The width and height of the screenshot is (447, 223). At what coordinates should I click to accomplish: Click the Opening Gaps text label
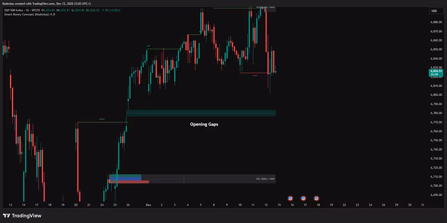tap(204, 124)
